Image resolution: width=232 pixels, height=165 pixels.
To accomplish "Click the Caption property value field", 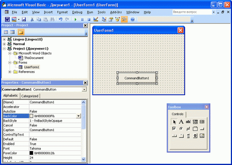I will pyautogui.click(x=55, y=130).
